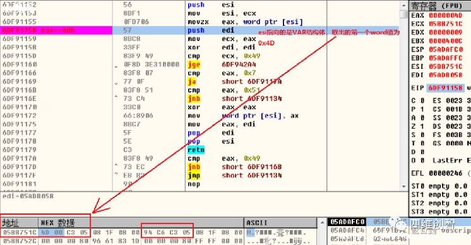Click the upward jump marker beside 73 C4

pyautogui.click(x=116, y=97)
